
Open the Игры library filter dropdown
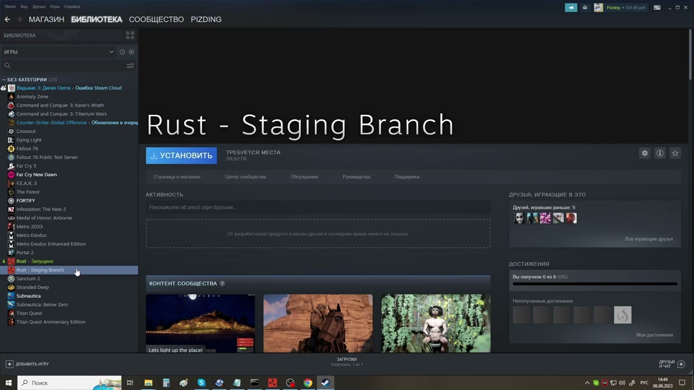coord(59,52)
